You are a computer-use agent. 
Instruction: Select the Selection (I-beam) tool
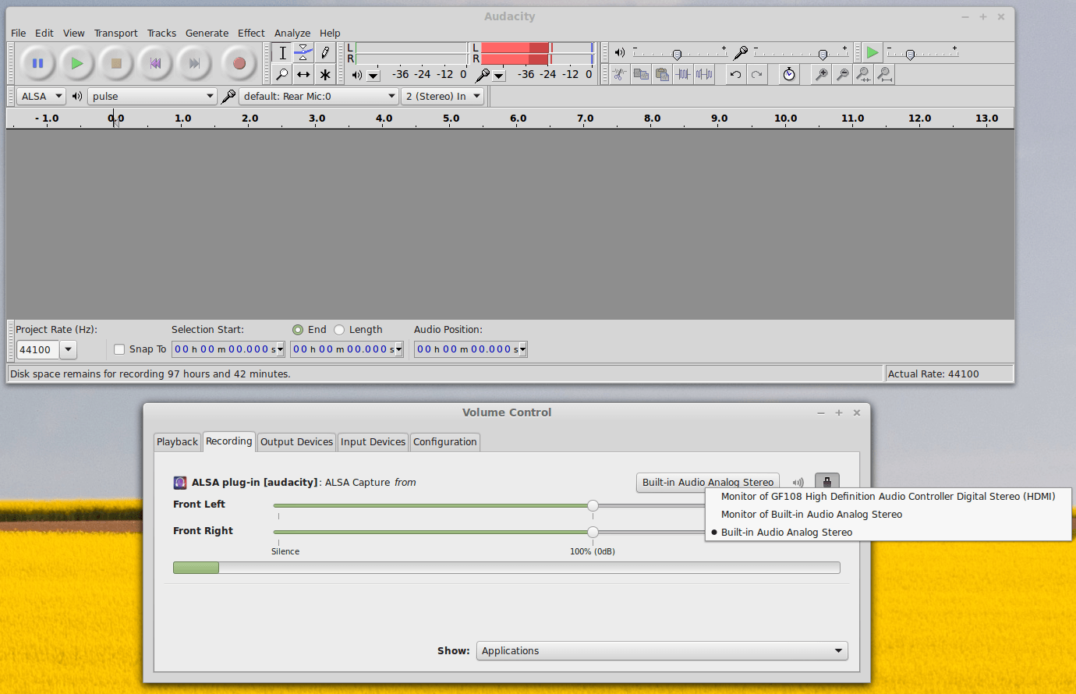282,53
